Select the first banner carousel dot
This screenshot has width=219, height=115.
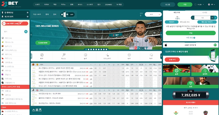tap(86, 49)
